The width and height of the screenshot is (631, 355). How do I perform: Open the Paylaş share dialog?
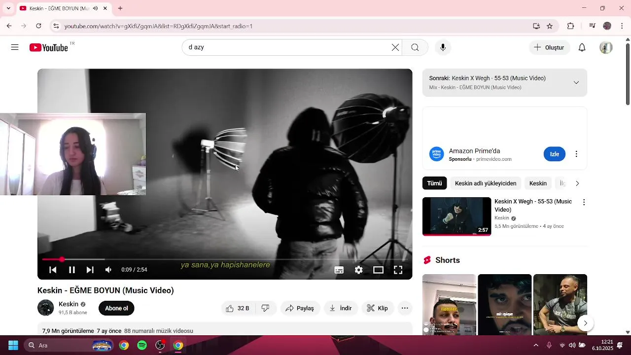300,308
